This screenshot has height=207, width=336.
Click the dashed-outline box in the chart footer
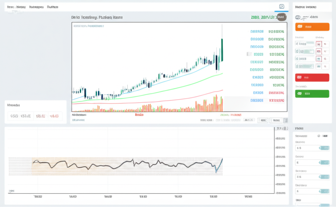click(249, 120)
